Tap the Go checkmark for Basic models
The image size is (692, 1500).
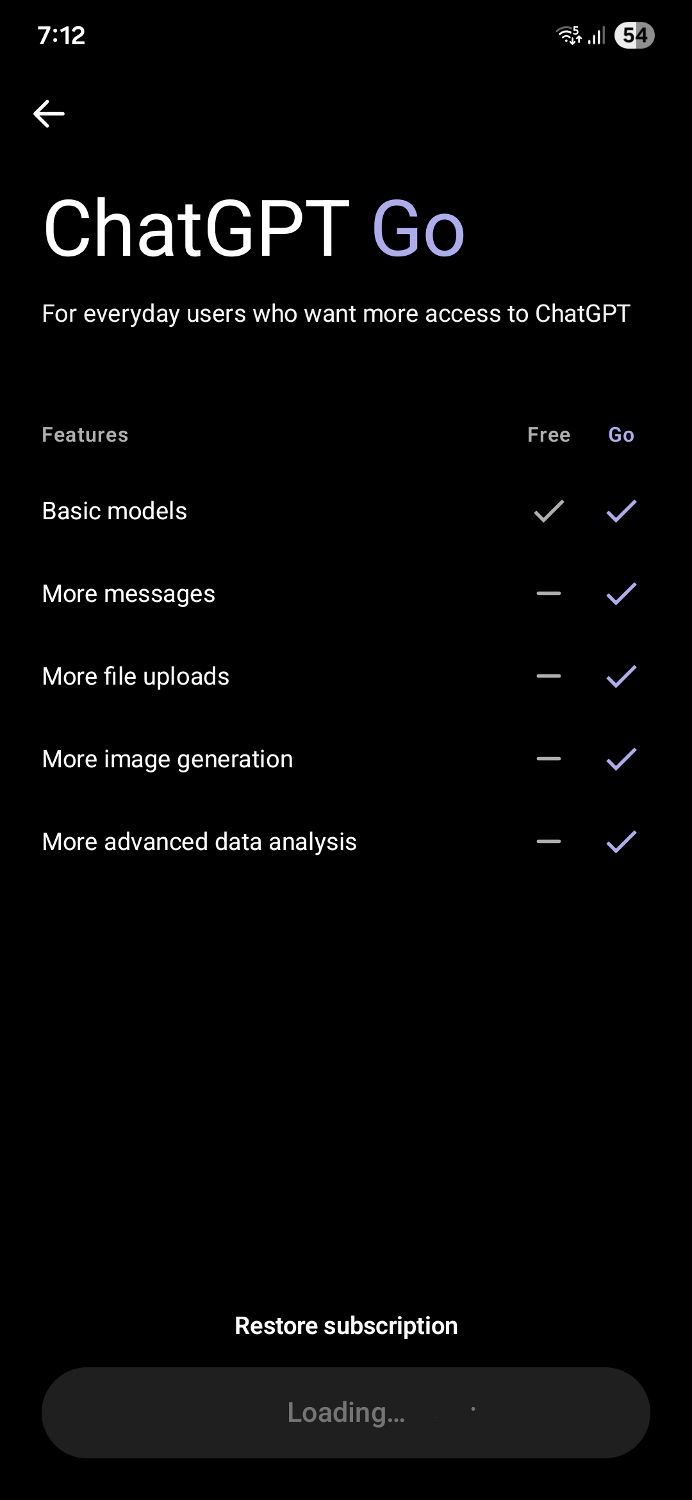[x=621, y=511]
